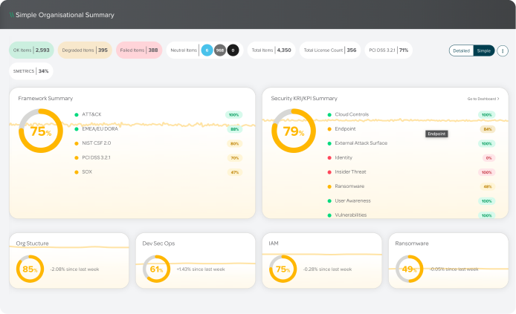
Task: Click the IAM 75% donut
Action: point(283,269)
